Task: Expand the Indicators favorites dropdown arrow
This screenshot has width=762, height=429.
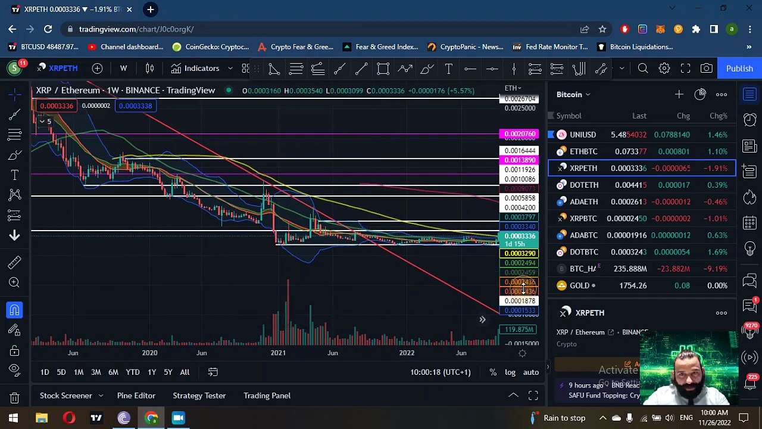Action: click(230, 69)
